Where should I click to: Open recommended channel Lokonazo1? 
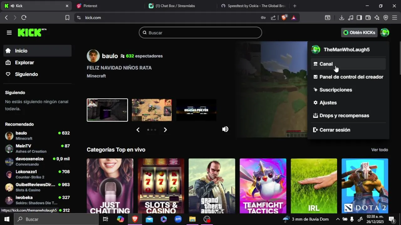click(38, 174)
